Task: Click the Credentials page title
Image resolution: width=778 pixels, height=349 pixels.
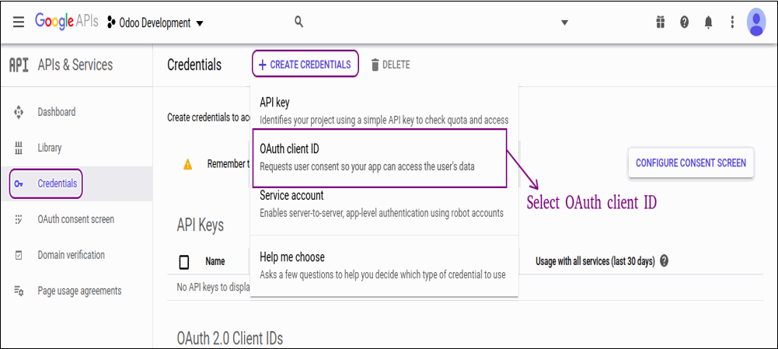Action: coord(194,65)
